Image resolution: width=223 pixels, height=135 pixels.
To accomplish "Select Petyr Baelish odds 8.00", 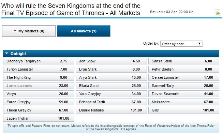I will (x=184, y=69).
